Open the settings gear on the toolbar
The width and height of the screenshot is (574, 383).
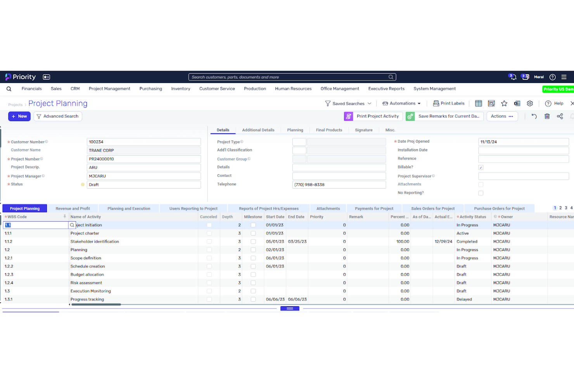[x=530, y=103]
